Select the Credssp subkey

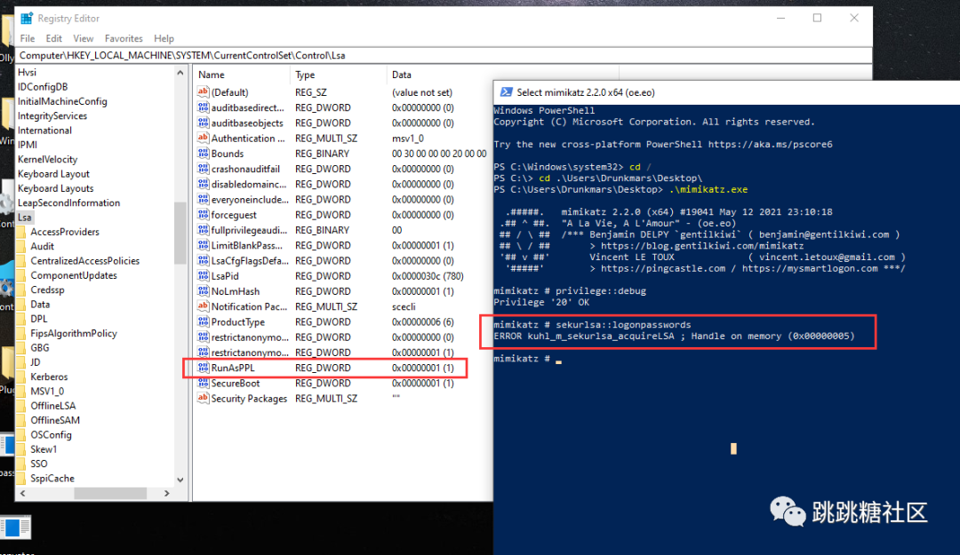[47, 289]
